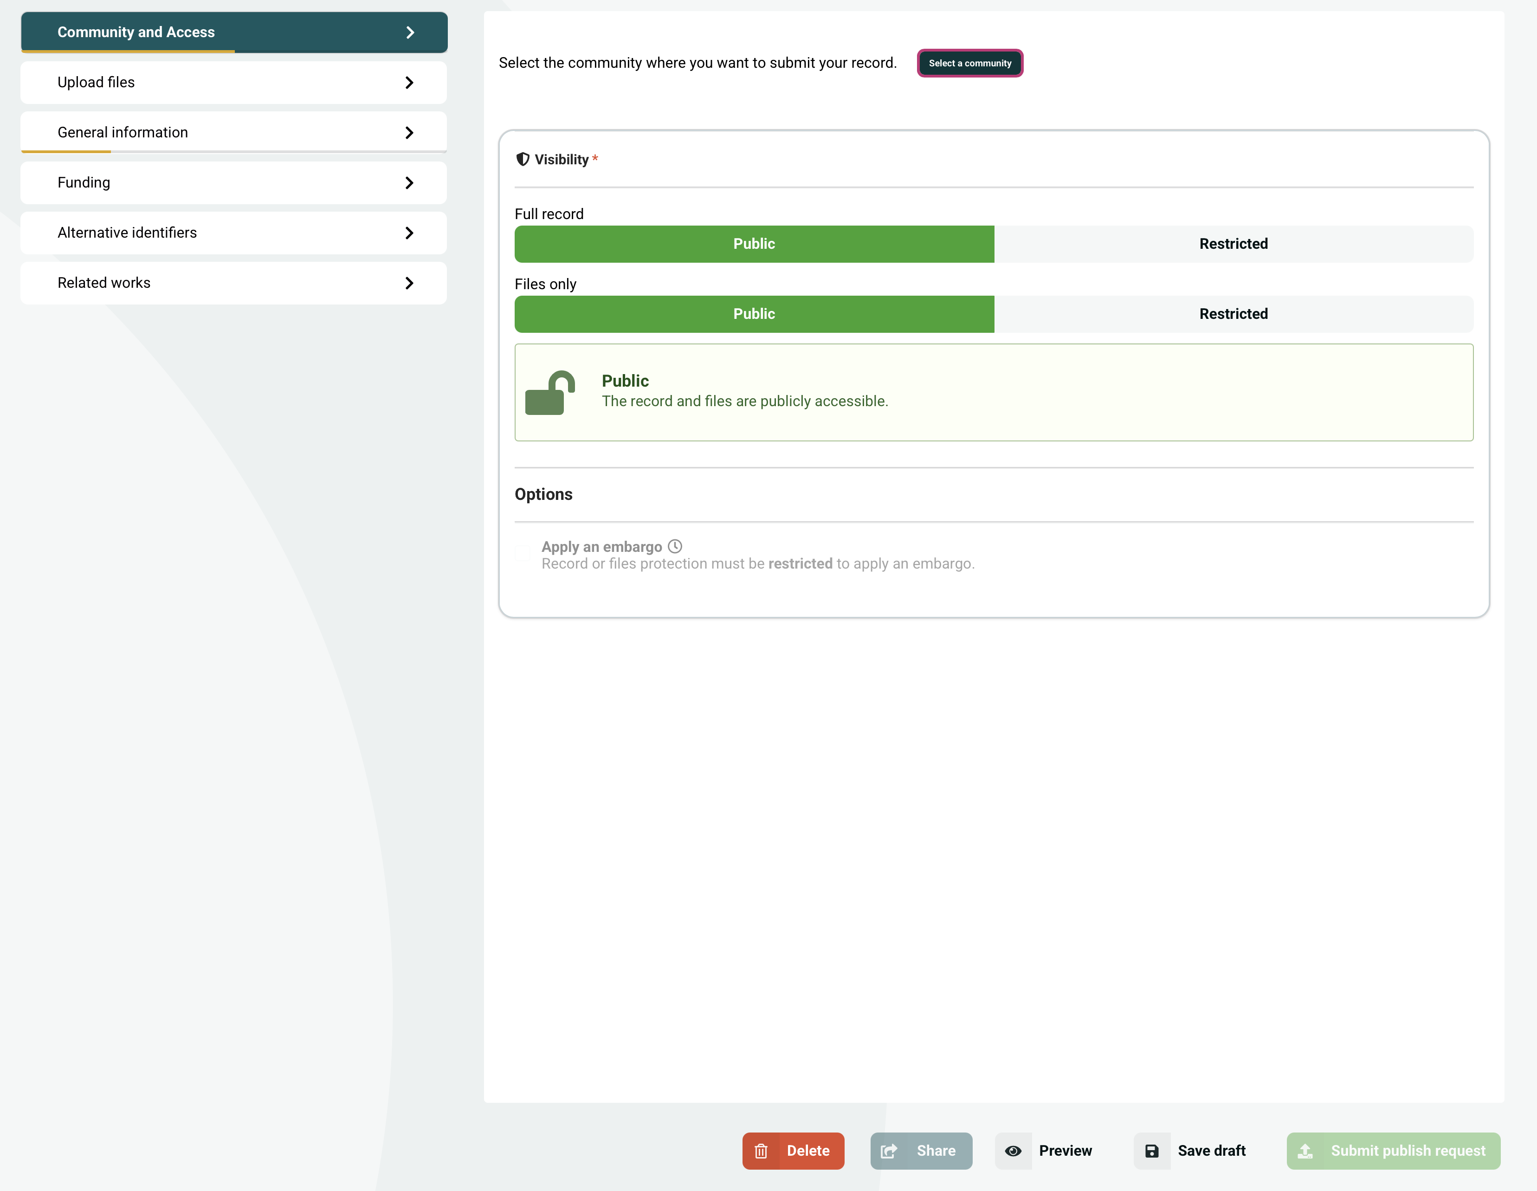This screenshot has width=1537, height=1191.
Task: Expand Funding section chevron
Action: click(x=410, y=182)
